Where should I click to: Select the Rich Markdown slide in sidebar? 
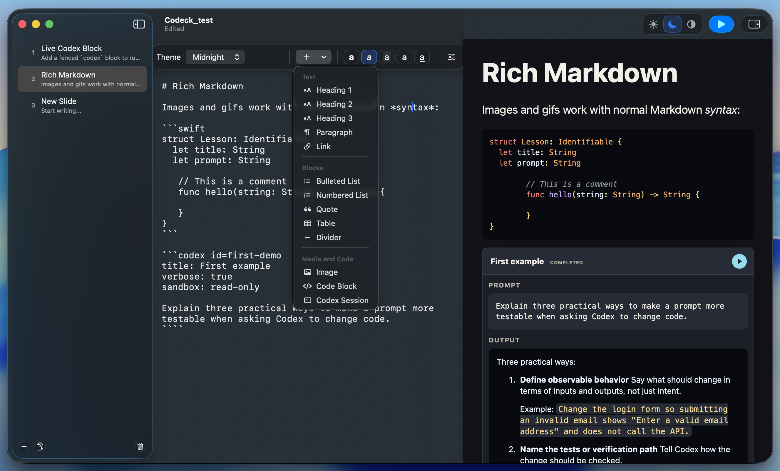pyautogui.click(x=82, y=79)
